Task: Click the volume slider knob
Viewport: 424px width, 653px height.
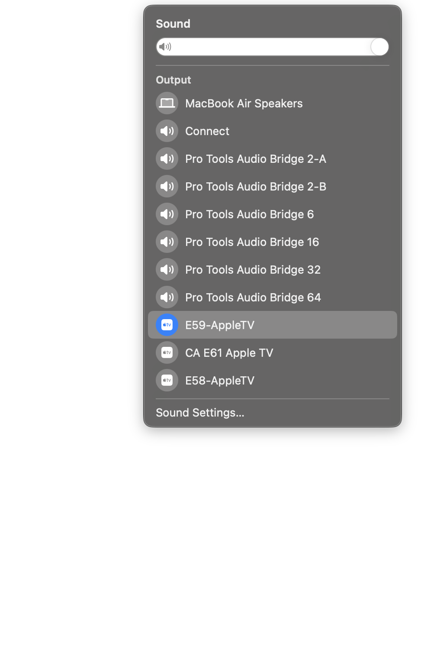Action: [380, 47]
